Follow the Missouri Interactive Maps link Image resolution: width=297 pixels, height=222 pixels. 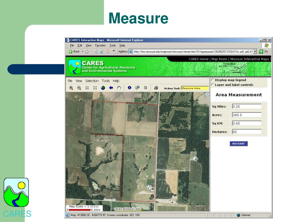tap(249, 59)
